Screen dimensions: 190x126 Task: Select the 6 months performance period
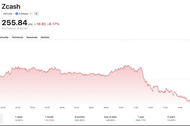pyautogui.click(x=79, y=118)
